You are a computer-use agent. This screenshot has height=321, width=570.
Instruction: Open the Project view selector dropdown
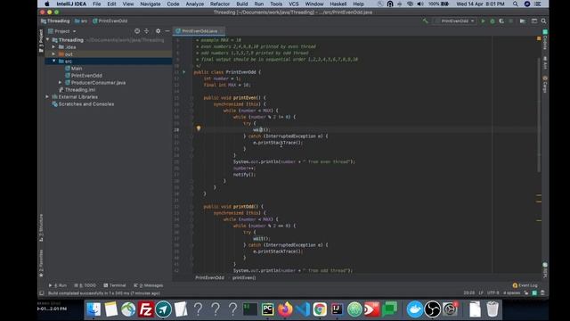pos(62,31)
